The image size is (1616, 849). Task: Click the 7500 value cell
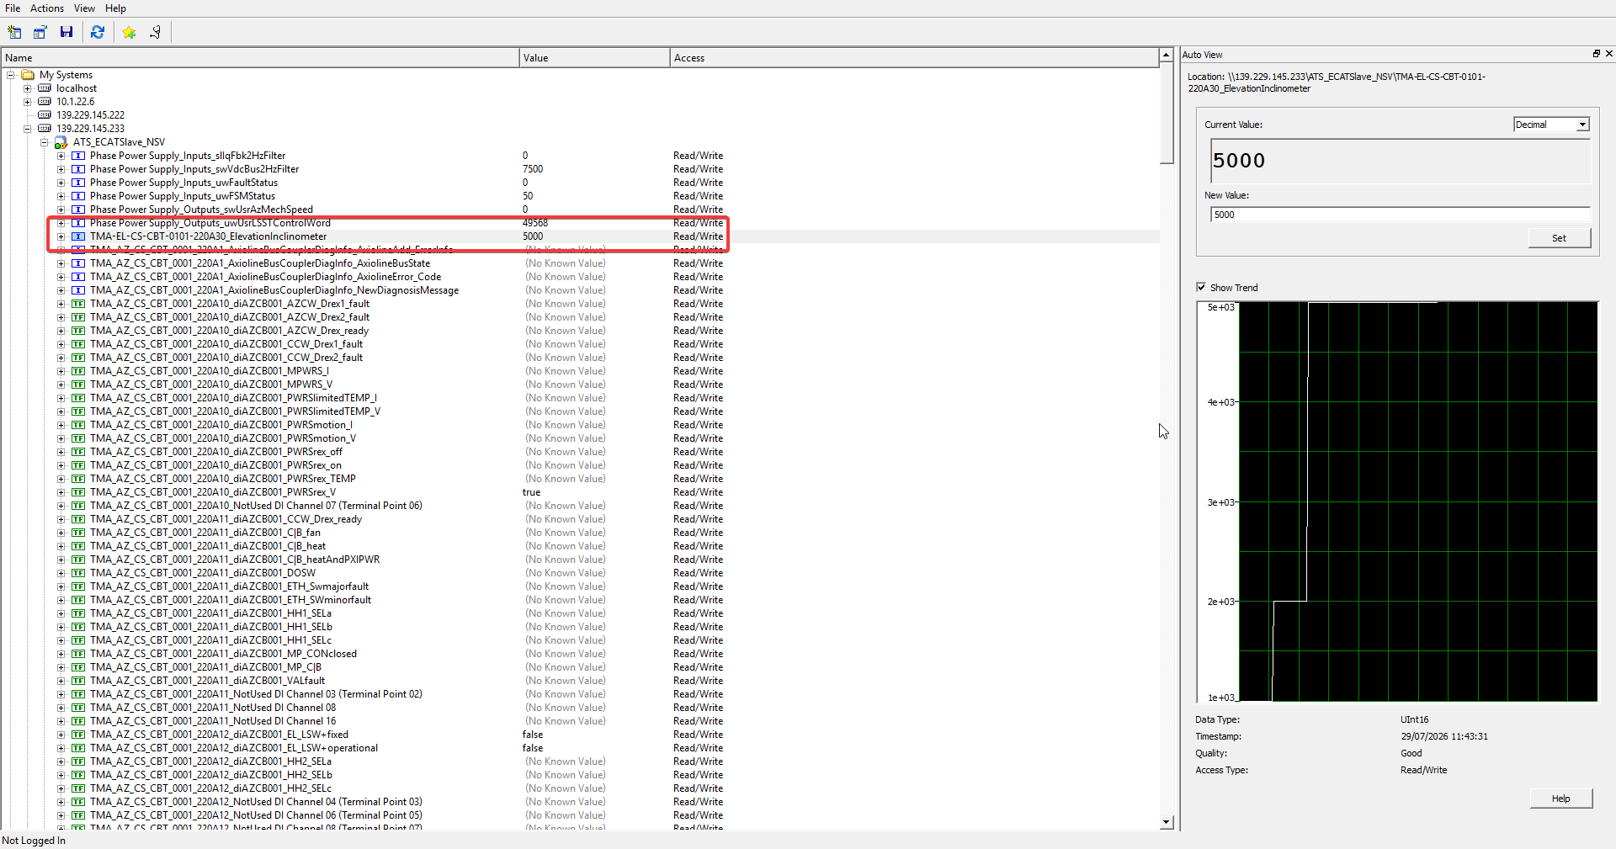533,169
